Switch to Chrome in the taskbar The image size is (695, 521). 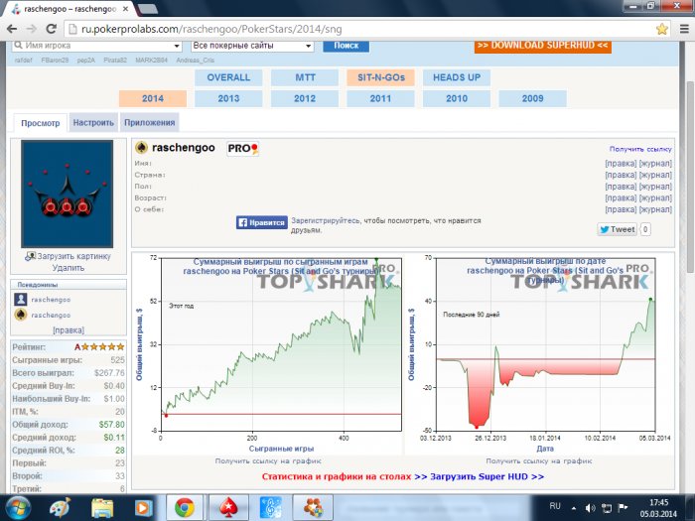click(x=185, y=508)
